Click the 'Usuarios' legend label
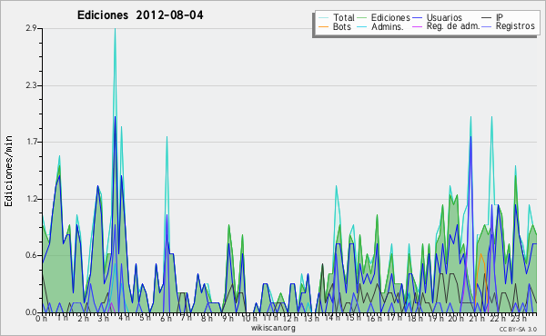This screenshot has width=546, height=336. (x=444, y=17)
